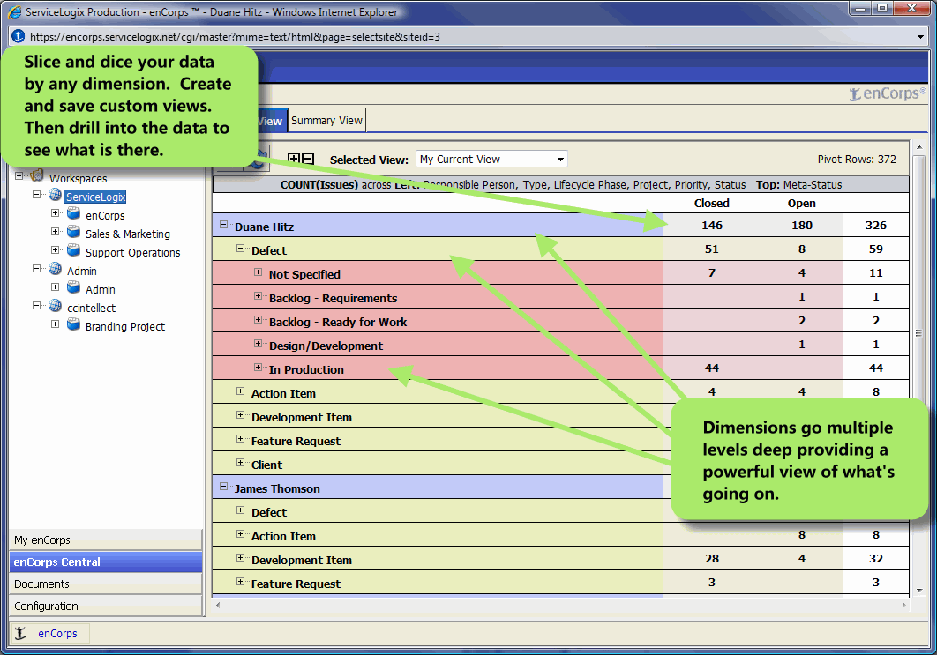Click the Internet Explorer logo in the title bar
Screen dimensions: 937x655
(16, 12)
